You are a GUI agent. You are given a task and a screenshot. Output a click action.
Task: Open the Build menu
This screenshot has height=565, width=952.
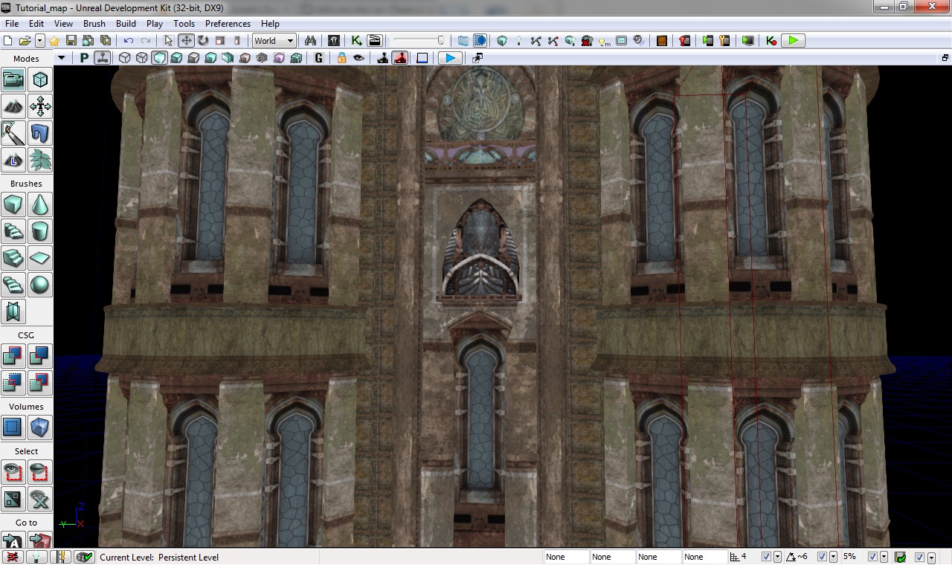[126, 24]
